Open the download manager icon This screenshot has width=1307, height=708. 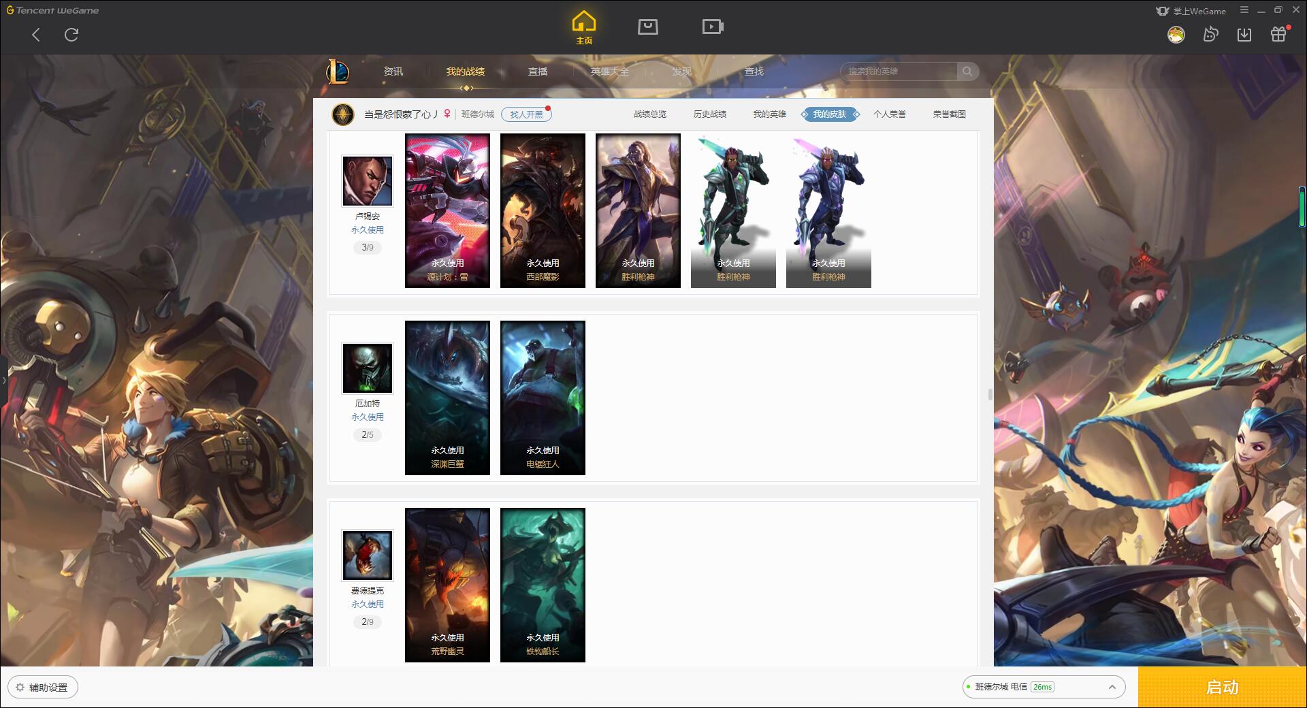click(1244, 34)
